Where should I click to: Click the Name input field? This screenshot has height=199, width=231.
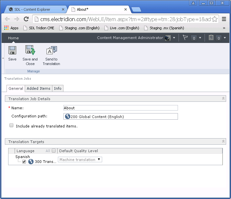point(120,108)
